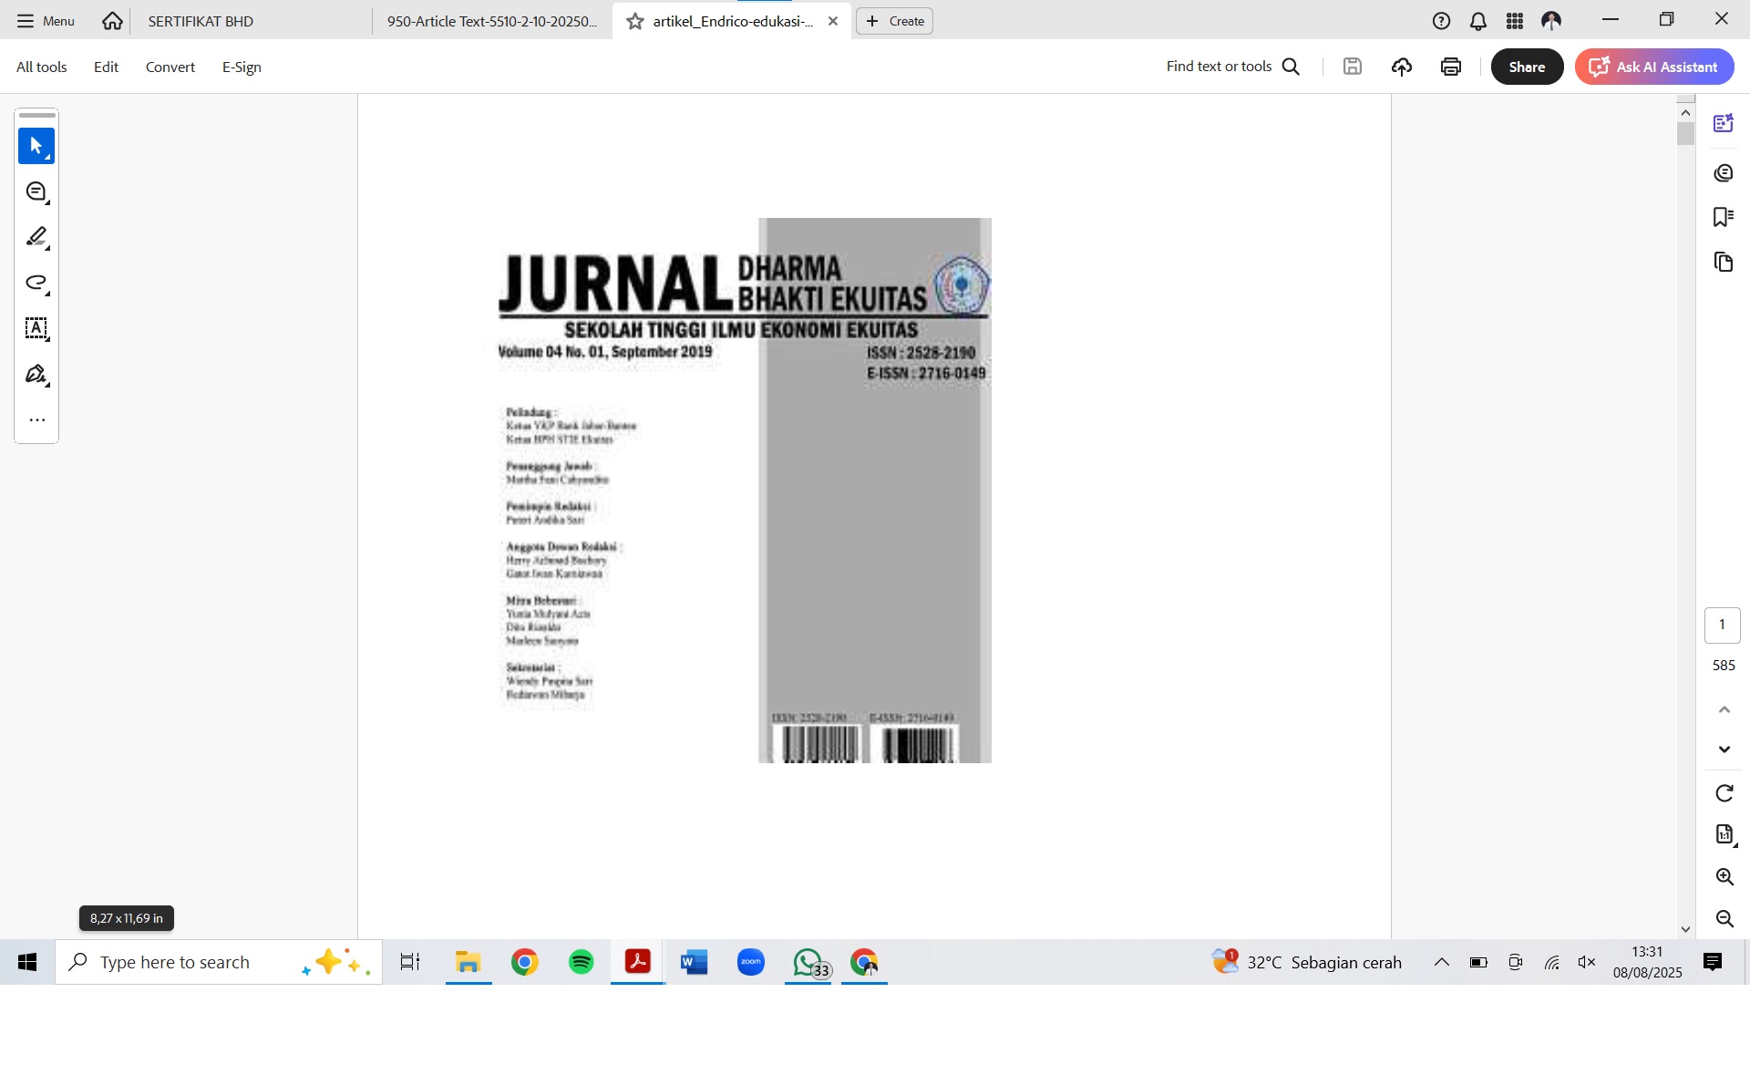Open WhatsApp from the taskbar
The image size is (1750, 1065).
click(808, 962)
